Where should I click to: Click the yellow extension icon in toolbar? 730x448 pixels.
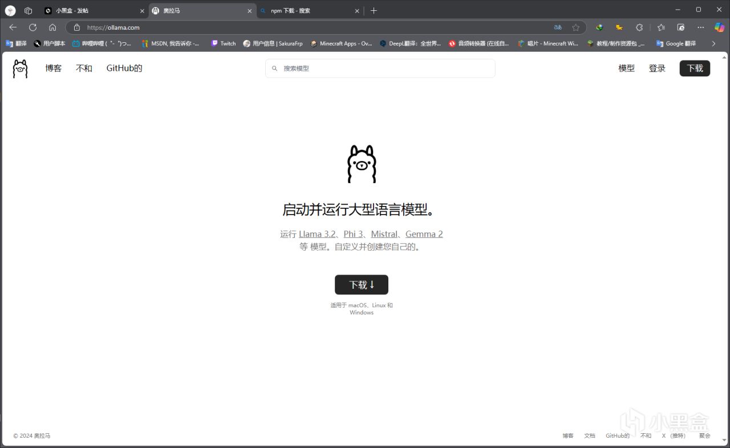coord(619,27)
